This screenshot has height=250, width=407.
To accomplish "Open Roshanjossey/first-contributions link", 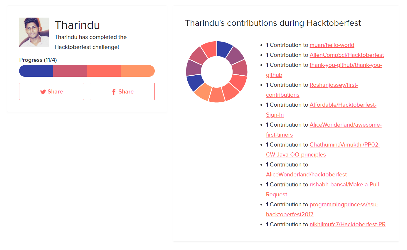I will tap(334, 85).
